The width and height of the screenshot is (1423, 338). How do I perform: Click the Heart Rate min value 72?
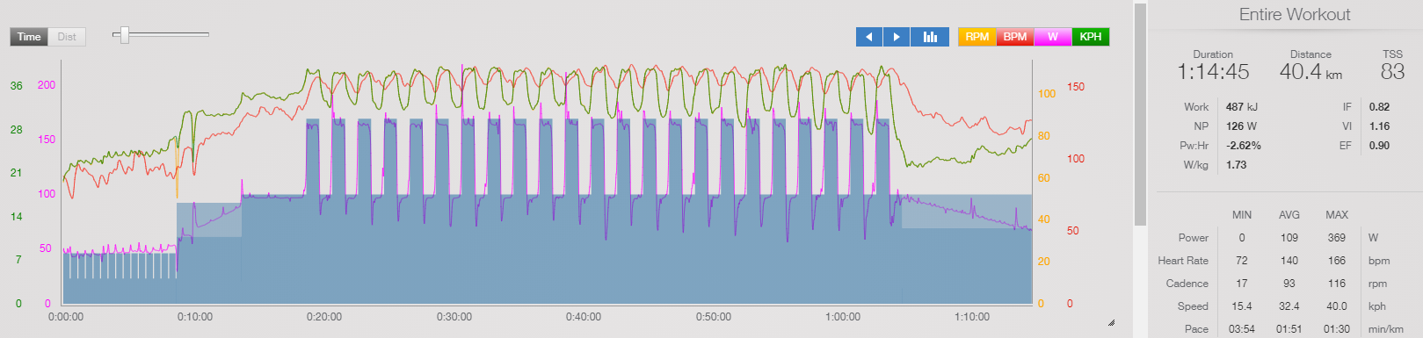click(x=1241, y=261)
